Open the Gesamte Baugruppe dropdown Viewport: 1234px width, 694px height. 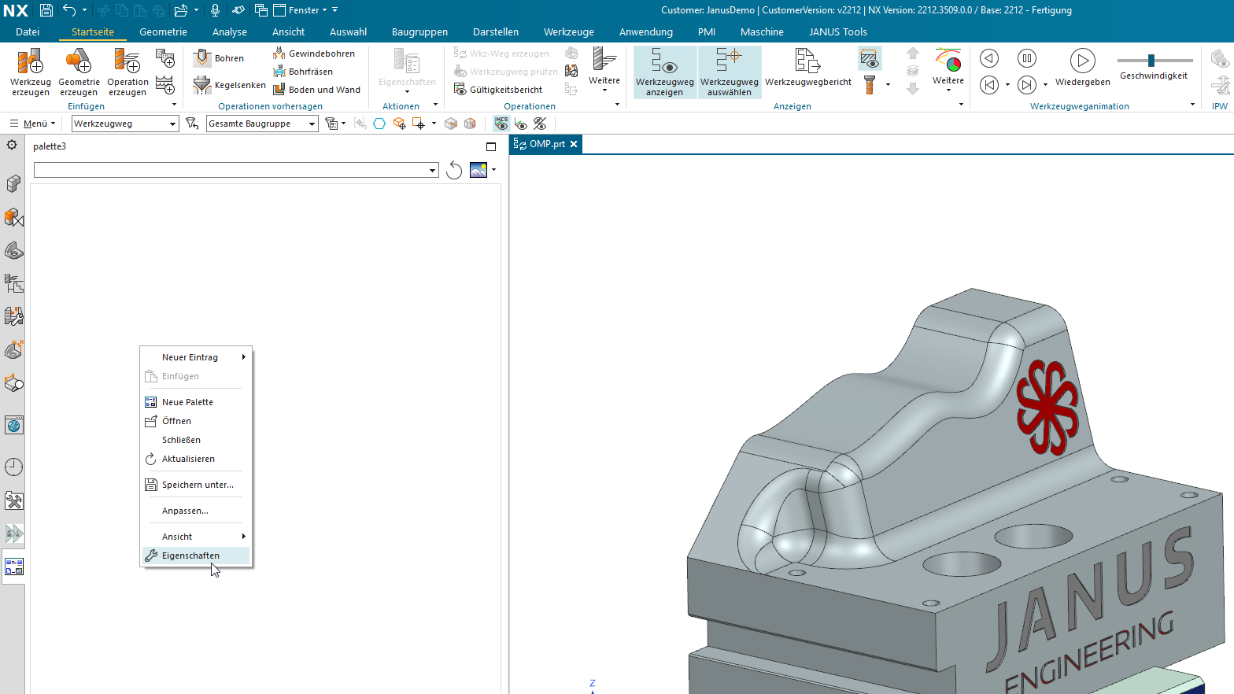262,124
